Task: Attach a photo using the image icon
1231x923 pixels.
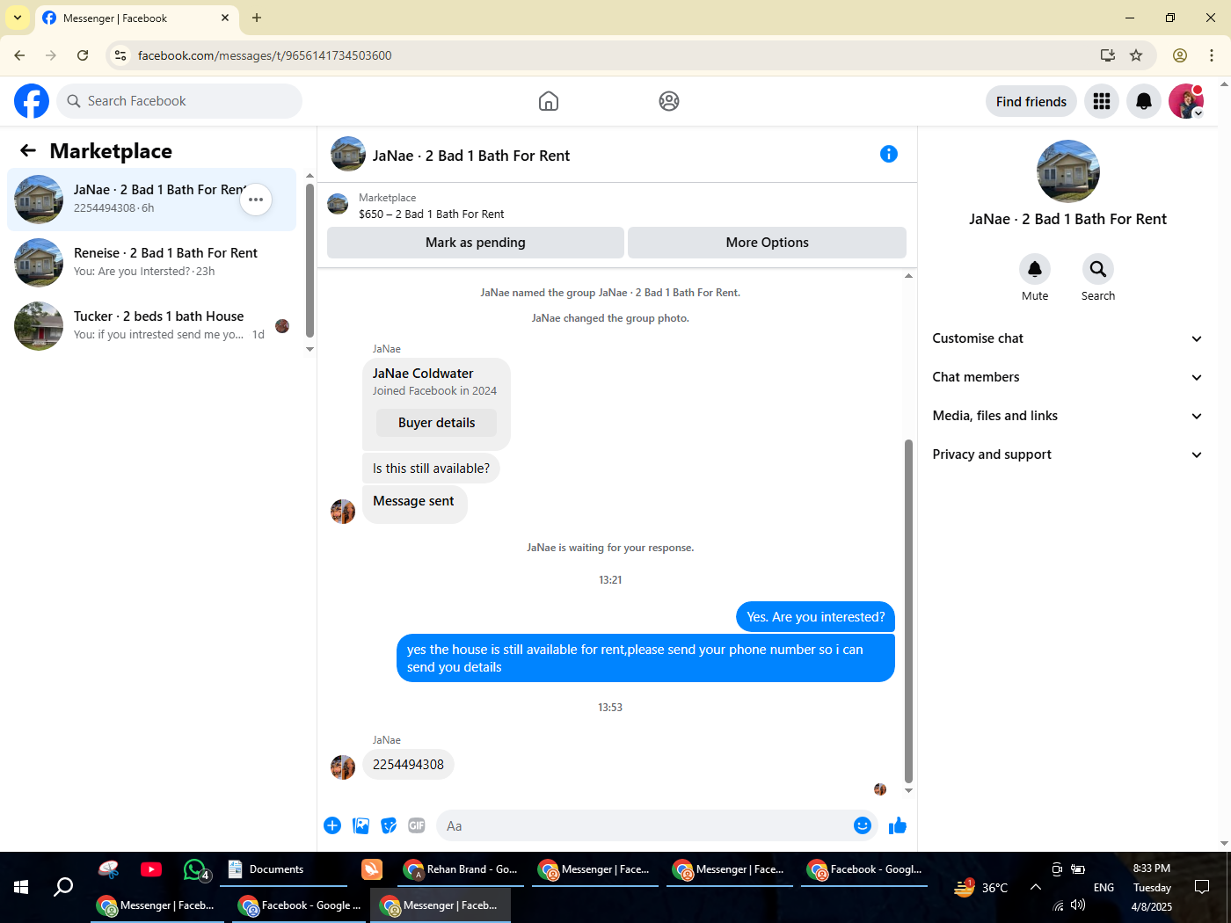Action: click(361, 825)
